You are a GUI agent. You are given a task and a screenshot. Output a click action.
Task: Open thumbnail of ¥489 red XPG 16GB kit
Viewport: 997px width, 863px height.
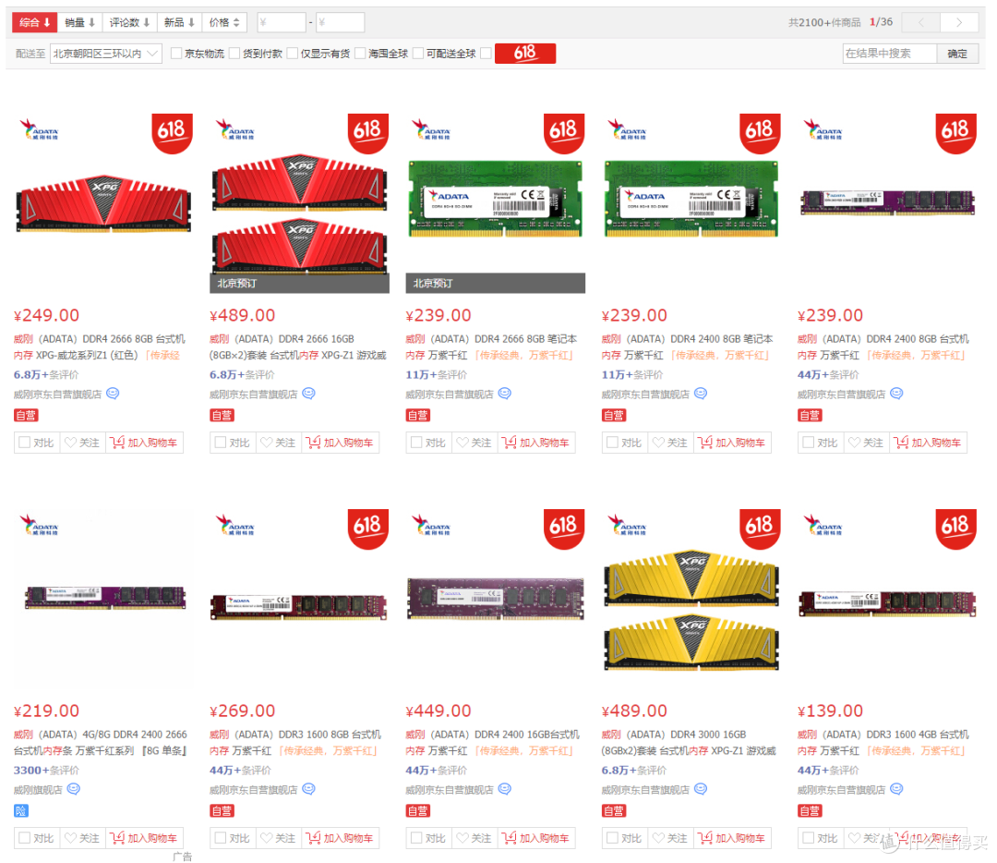click(299, 202)
